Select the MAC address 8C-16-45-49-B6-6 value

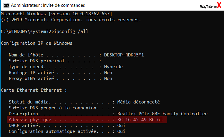[x=138, y=120]
